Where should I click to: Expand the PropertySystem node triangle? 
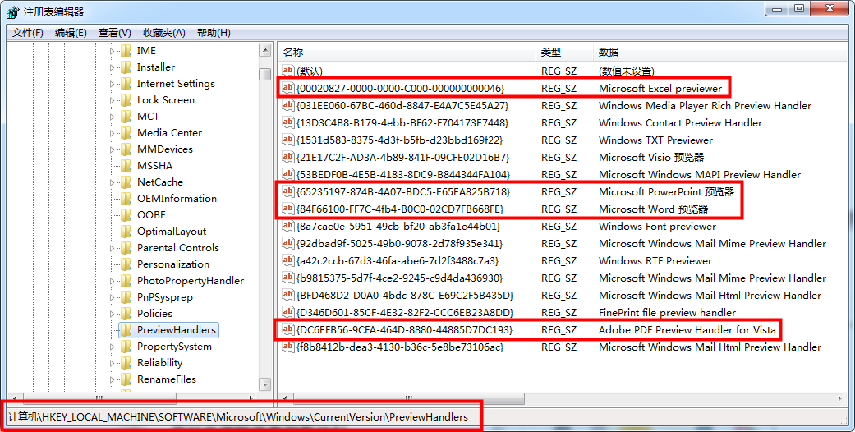tap(112, 347)
